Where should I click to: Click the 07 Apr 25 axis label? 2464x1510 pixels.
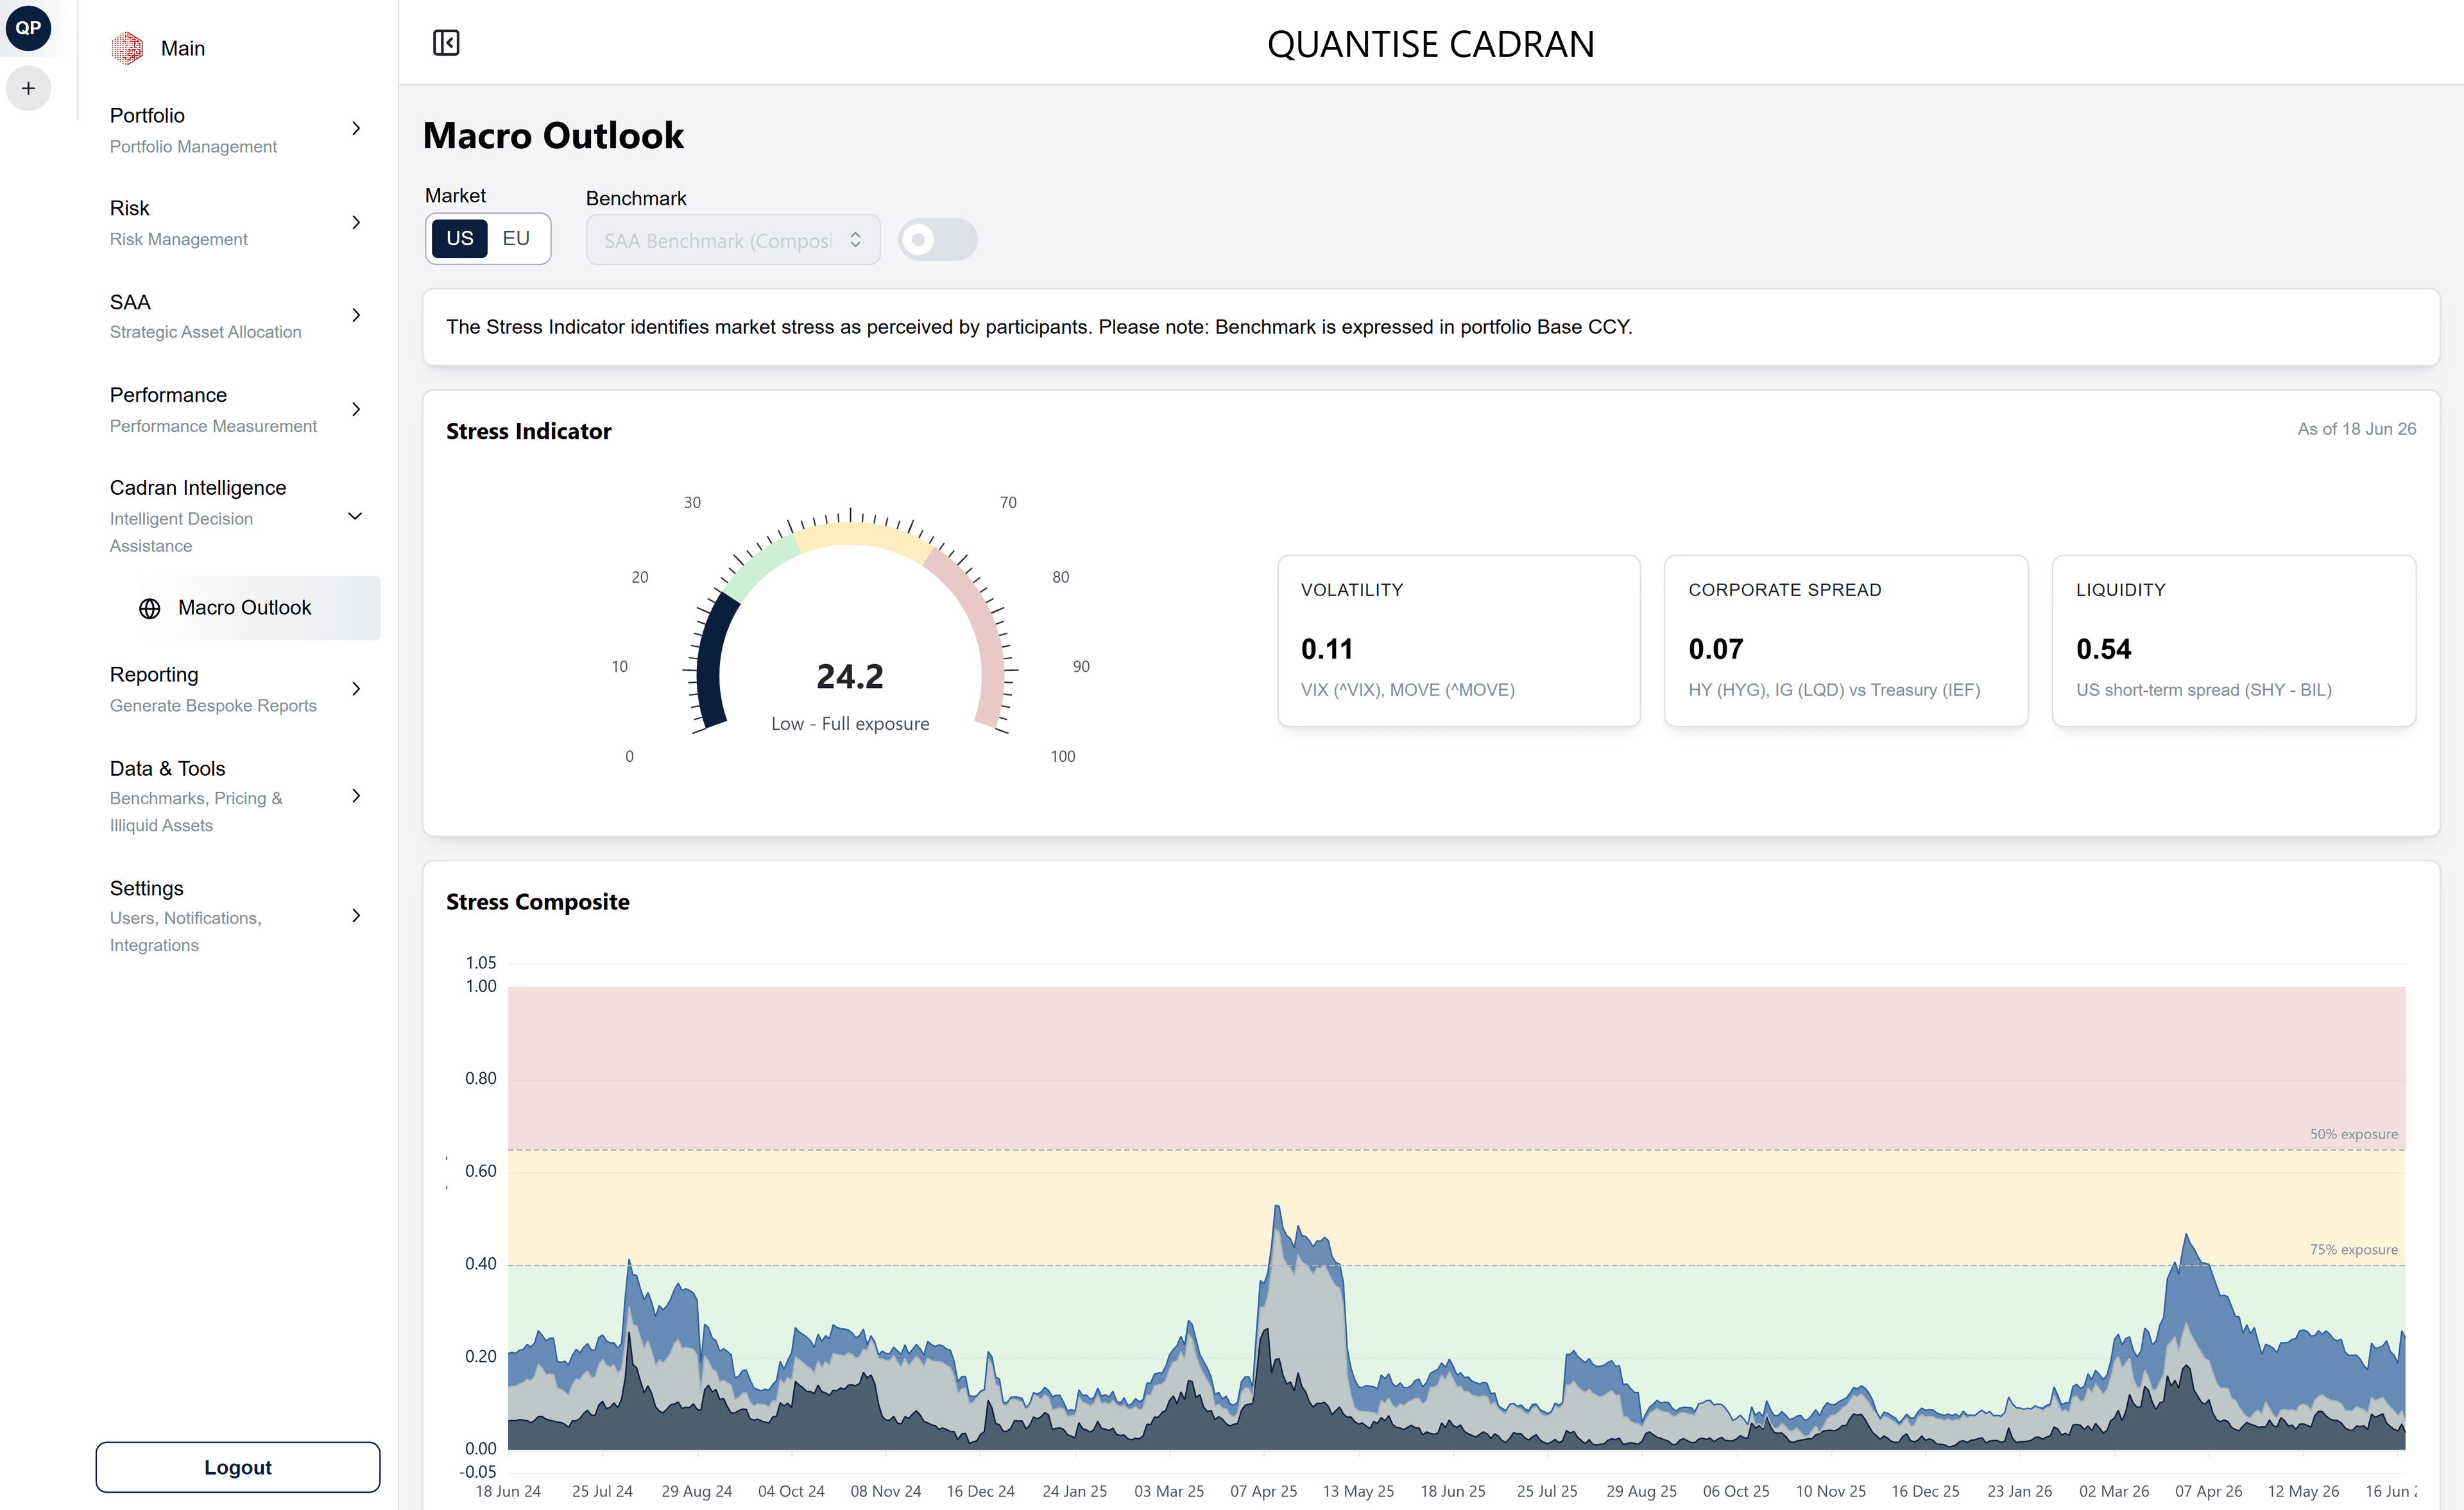(x=1263, y=1491)
